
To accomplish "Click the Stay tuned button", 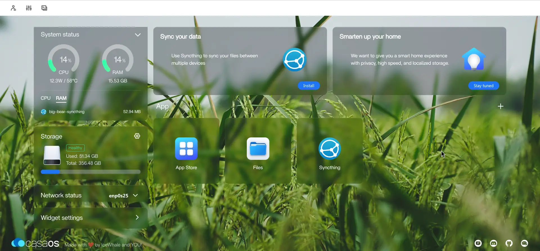I will pyautogui.click(x=483, y=86).
